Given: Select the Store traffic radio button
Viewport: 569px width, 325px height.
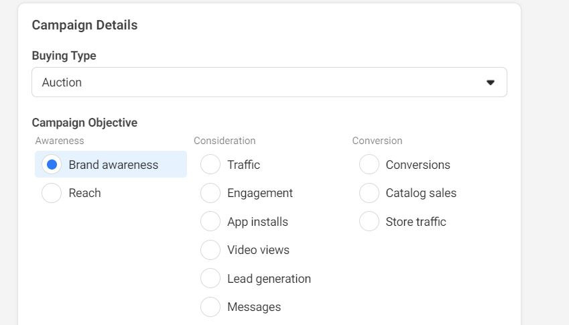Looking at the screenshot, I should (369, 222).
